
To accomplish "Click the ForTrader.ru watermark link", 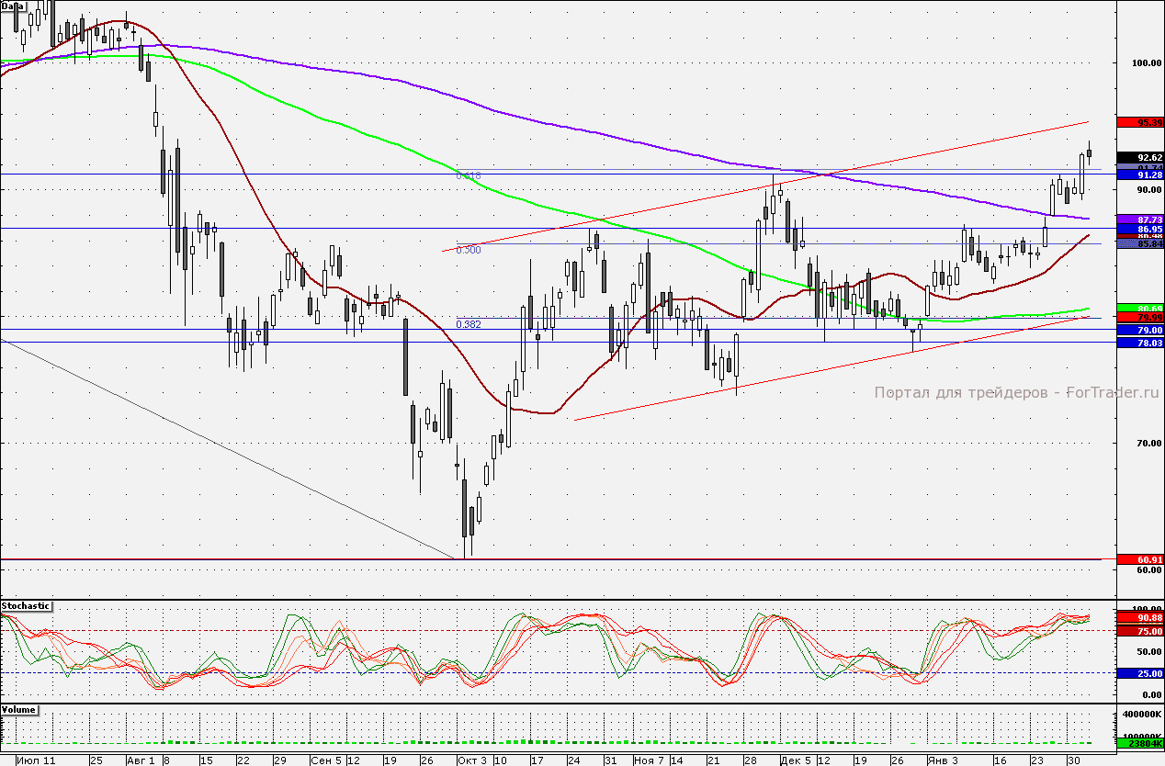I will 1016,392.
